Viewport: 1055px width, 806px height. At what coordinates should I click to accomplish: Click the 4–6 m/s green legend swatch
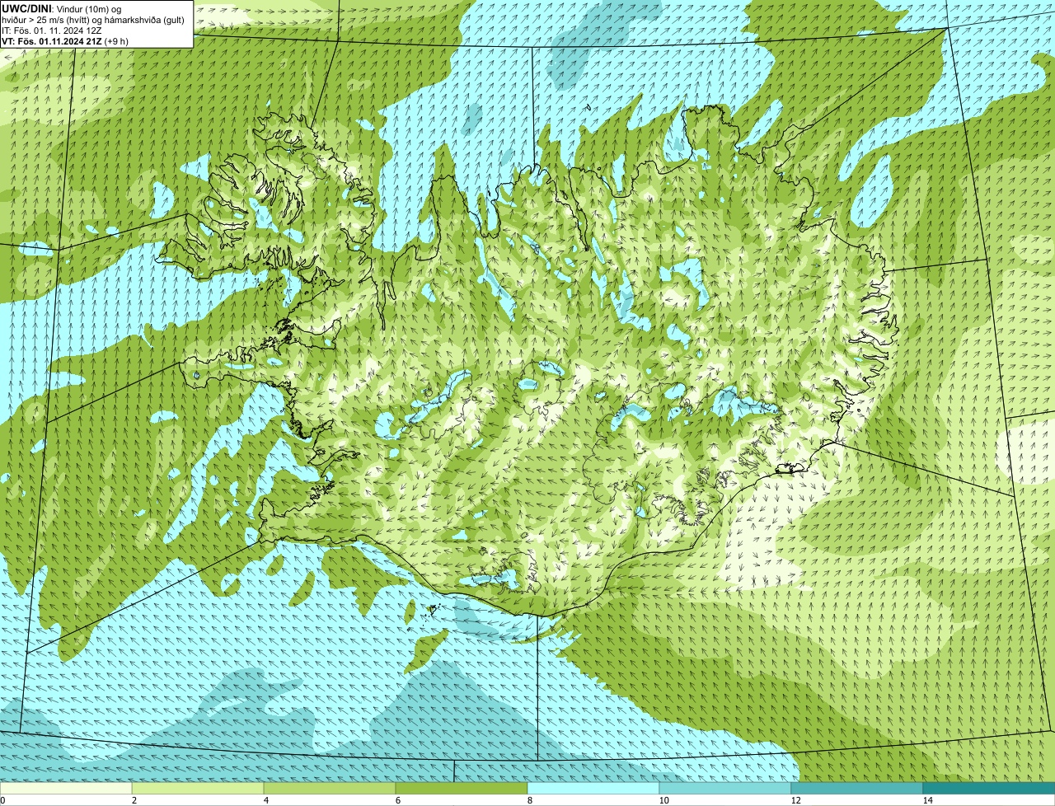coord(330,788)
